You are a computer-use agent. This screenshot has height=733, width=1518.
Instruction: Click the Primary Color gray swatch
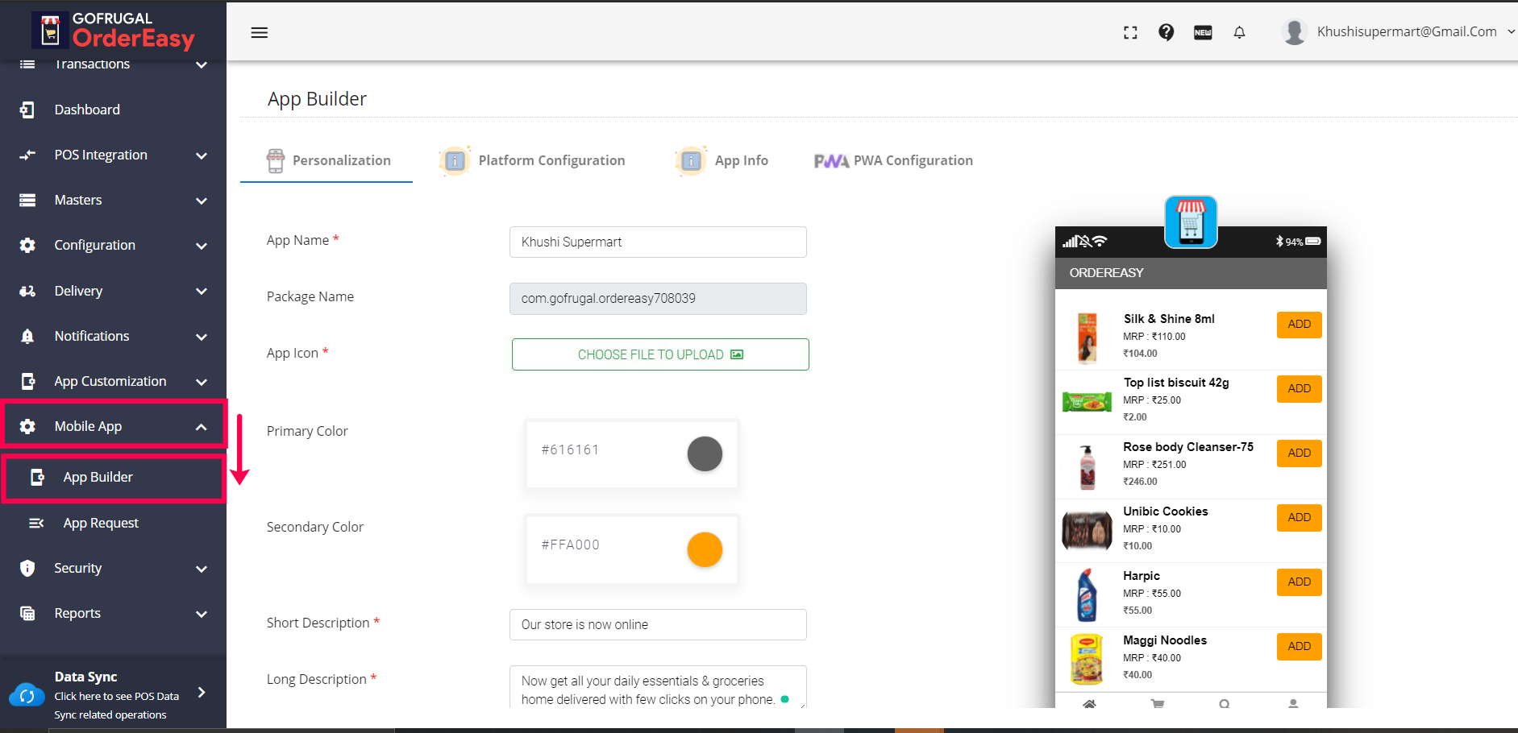click(x=705, y=453)
